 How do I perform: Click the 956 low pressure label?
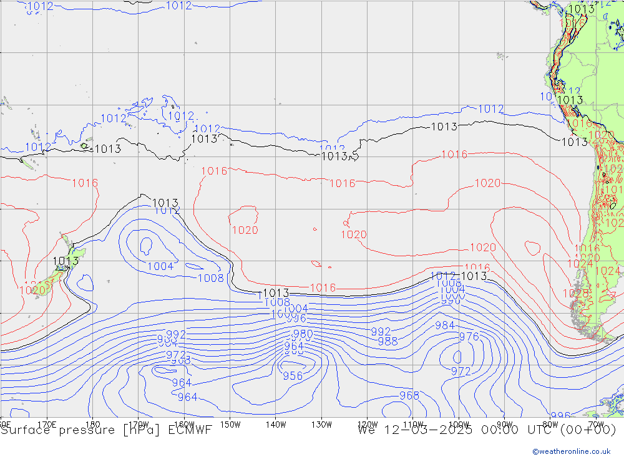coord(293,376)
